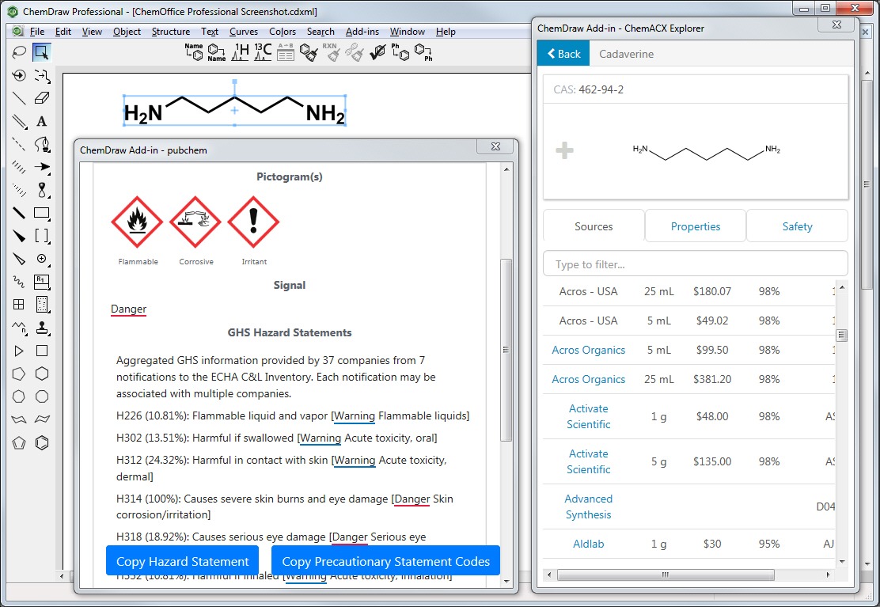Click the 1H NMR prediction icon

239,52
